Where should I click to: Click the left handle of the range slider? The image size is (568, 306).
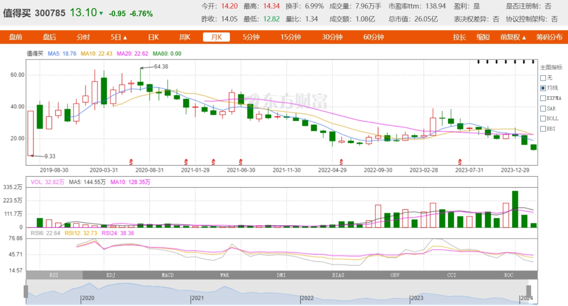[26, 291]
